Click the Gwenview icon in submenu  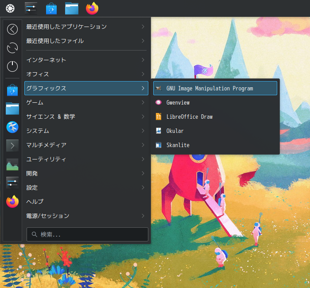159,102
